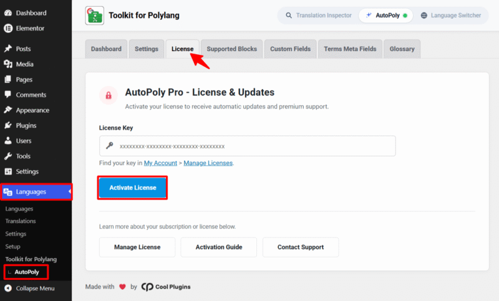Click the Translation Inspector magnifier icon
The width and height of the screenshot is (499, 301).
[x=289, y=15]
